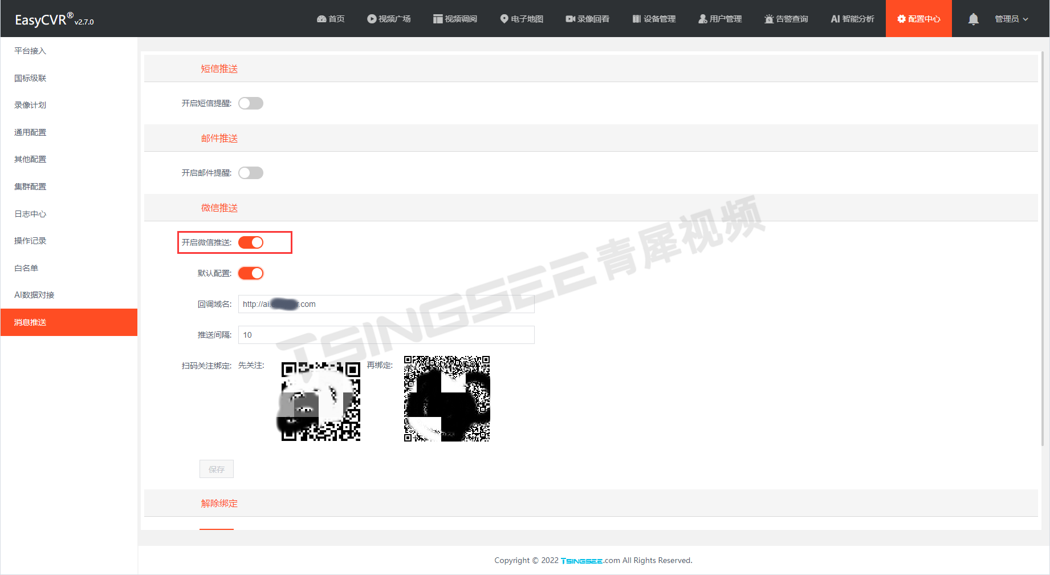Image resolution: width=1050 pixels, height=575 pixels.
Task: Click the 保存 save button
Action: [x=217, y=469]
